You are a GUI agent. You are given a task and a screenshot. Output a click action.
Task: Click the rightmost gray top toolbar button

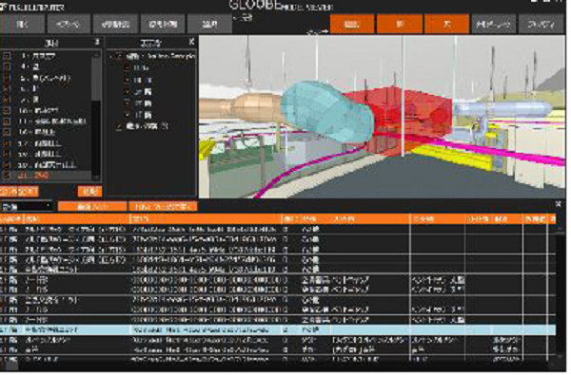point(541,25)
